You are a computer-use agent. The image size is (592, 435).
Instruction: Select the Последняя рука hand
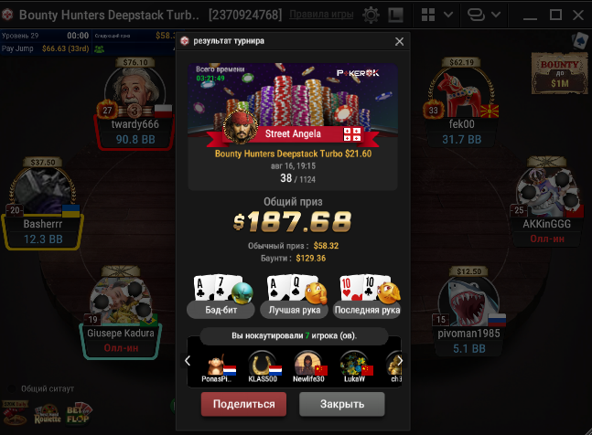point(367,297)
